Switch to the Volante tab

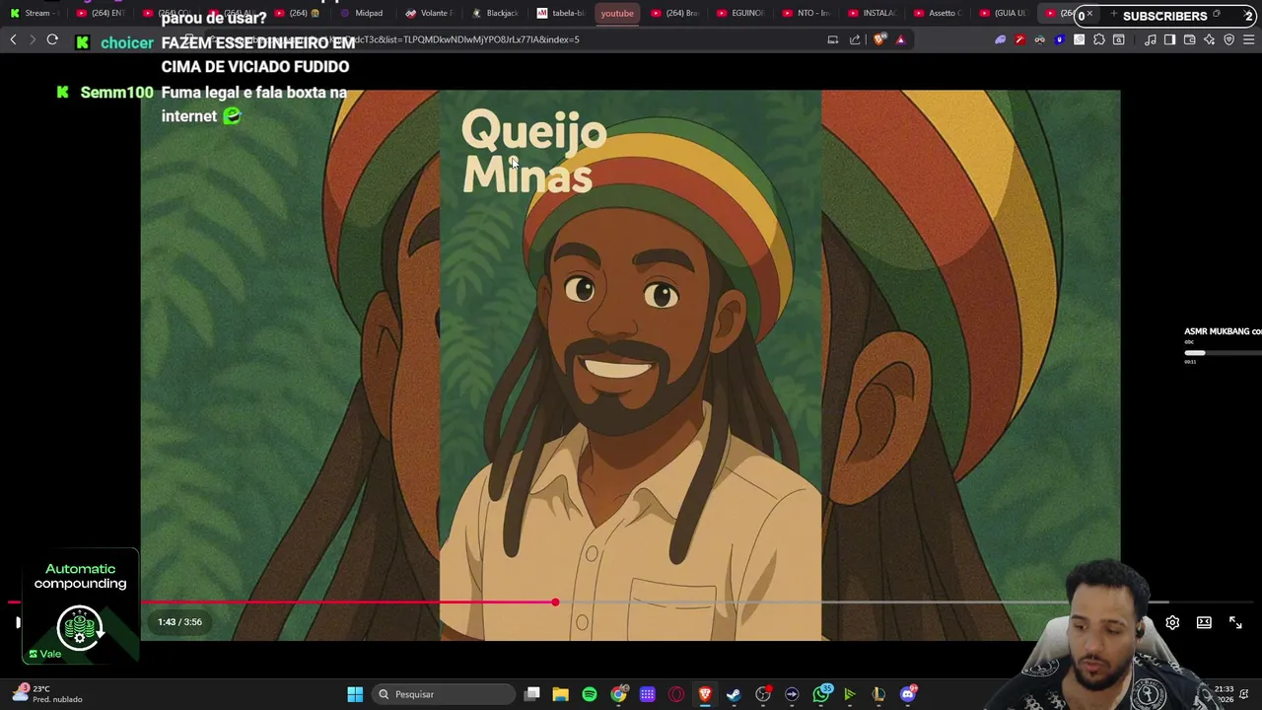pyautogui.click(x=428, y=13)
